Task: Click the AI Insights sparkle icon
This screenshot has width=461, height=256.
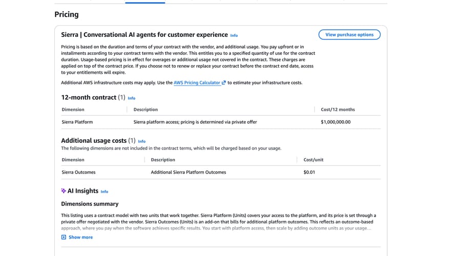Action: pos(64,191)
